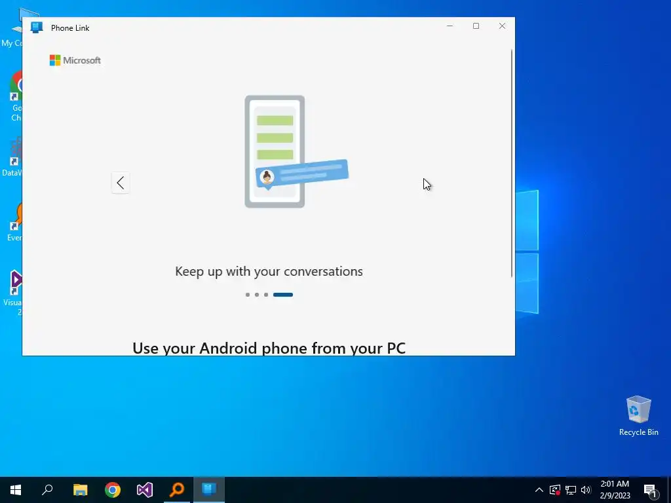Maximize the Phone Link window
Image resolution: width=671 pixels, height=503 pixels.
pos(476,26)
